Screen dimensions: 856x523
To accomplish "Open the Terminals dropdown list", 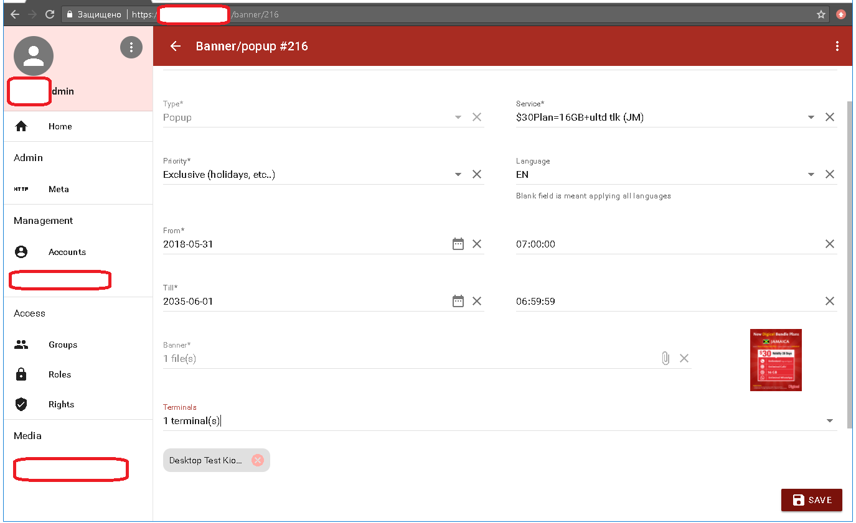I will tap(829, 421).
